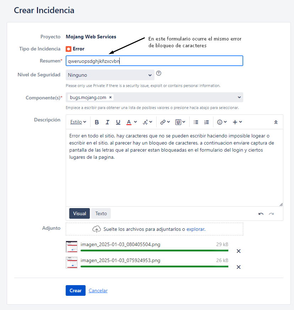This screenshot has width=294, height=310.
Task: Click the explorar link to browse files
Action: coord(195,229)
